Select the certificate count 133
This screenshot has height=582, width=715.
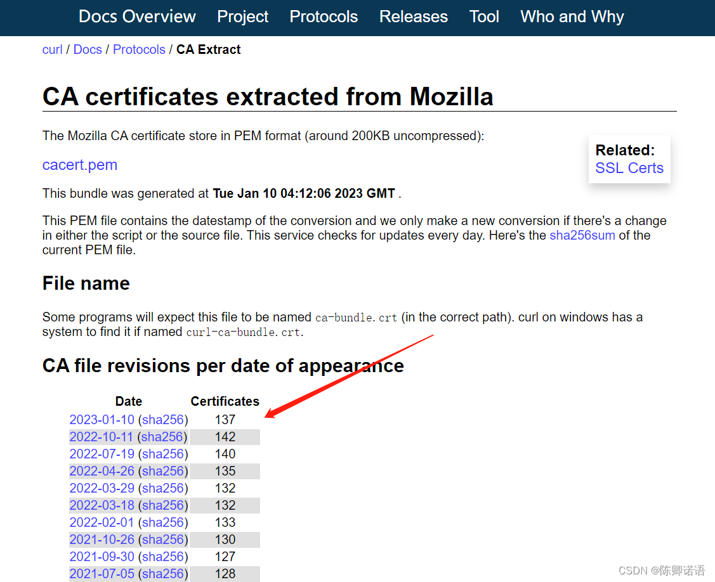(225, 522)
